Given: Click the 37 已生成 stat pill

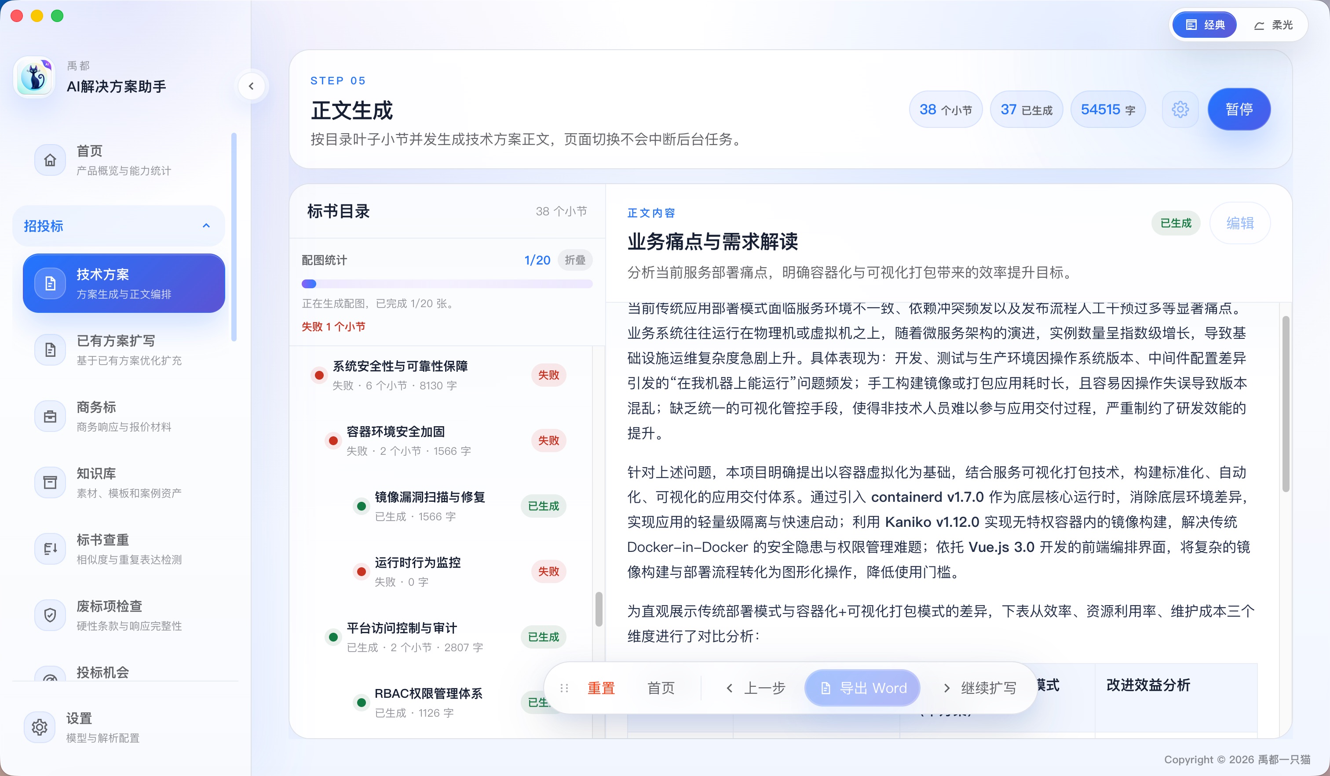Looking at the screenshot, I should pyautogui.click(x=1027, y=109).
